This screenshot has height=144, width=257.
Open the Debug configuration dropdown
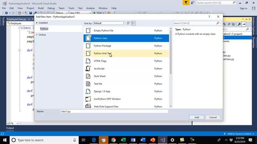(61, 13)
